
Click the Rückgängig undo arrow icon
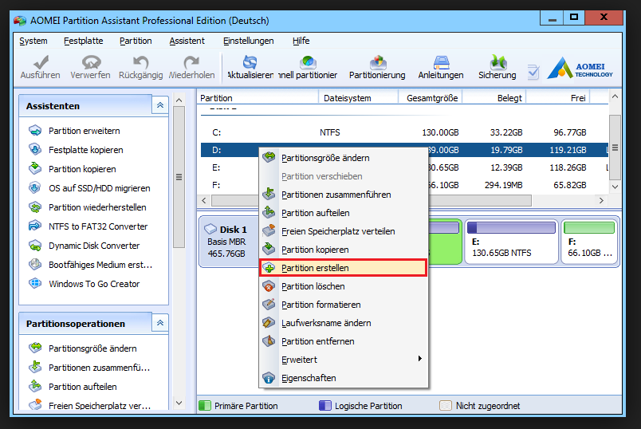141,62
